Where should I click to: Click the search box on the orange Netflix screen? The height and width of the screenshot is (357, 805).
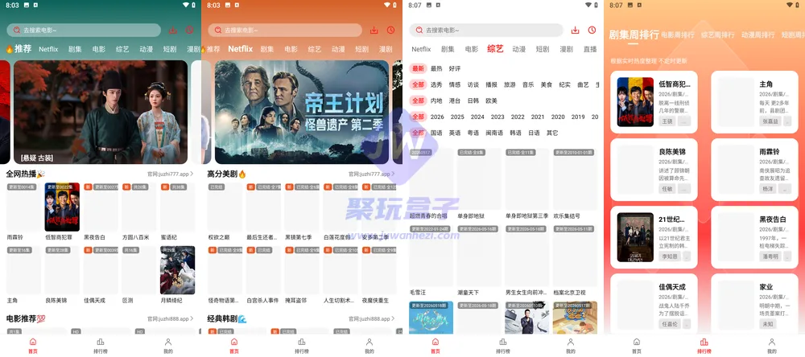[x=285, y=31]
